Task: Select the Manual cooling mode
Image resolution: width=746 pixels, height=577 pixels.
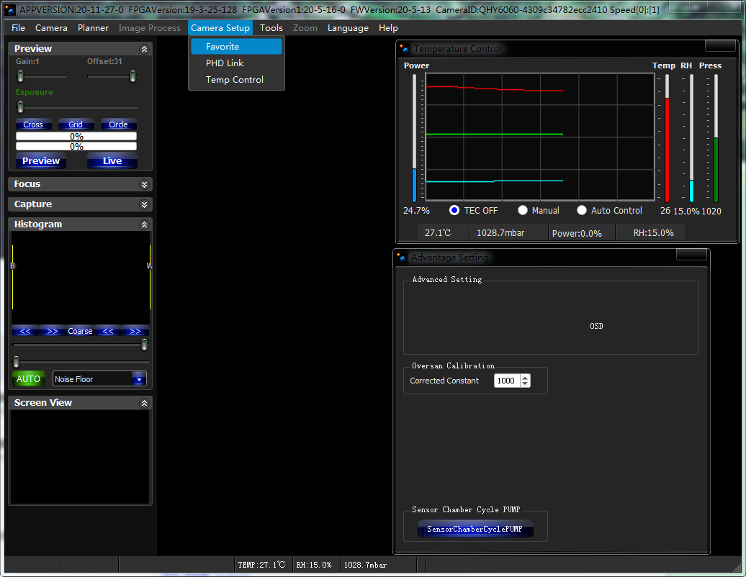Action: (x=522, y=210)
